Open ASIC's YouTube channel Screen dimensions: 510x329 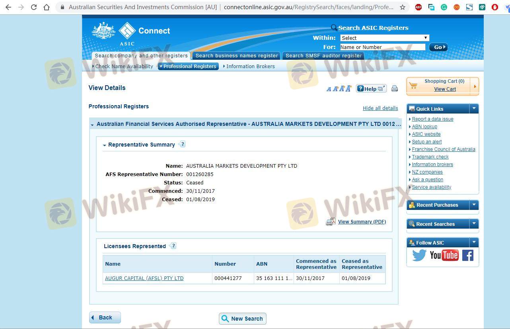[x=444, y=255]
